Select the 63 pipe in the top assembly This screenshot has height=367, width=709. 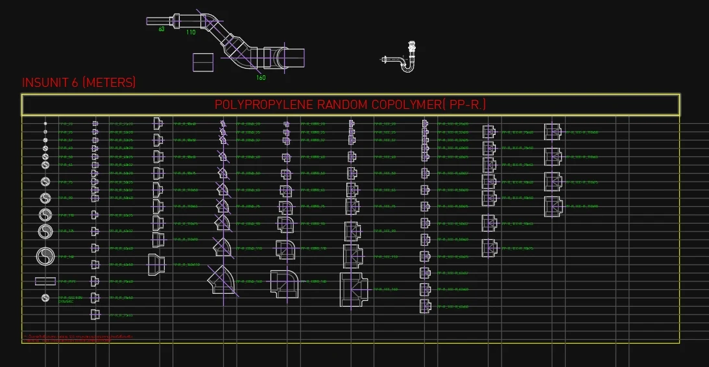tap(159, 21)
